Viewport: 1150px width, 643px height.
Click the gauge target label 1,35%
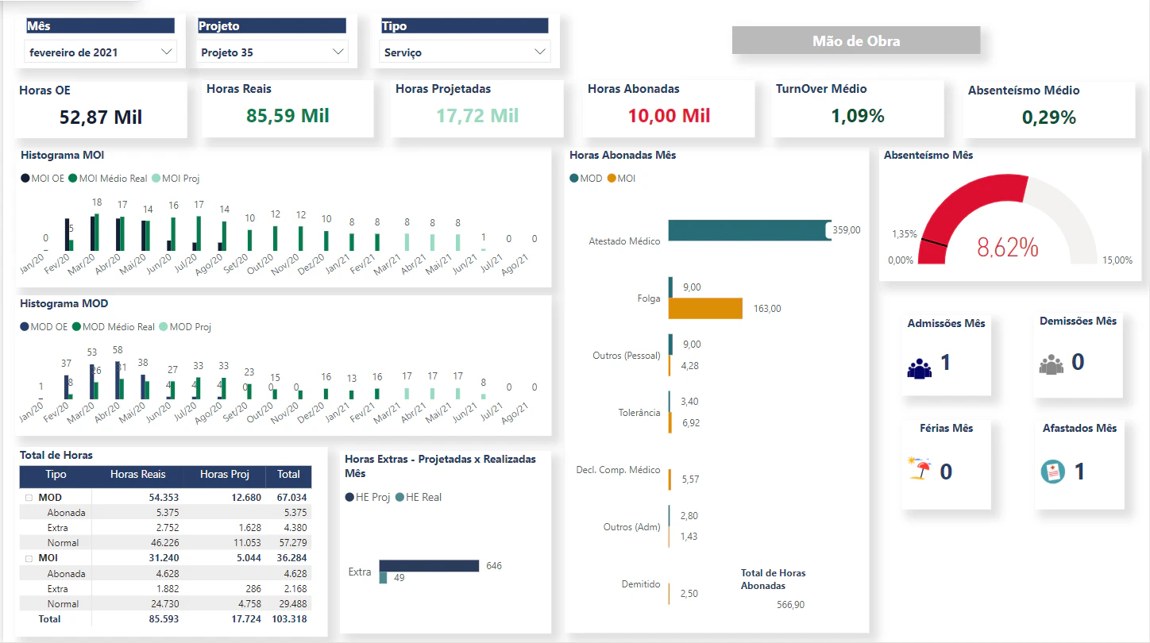(x=905, y=234)
